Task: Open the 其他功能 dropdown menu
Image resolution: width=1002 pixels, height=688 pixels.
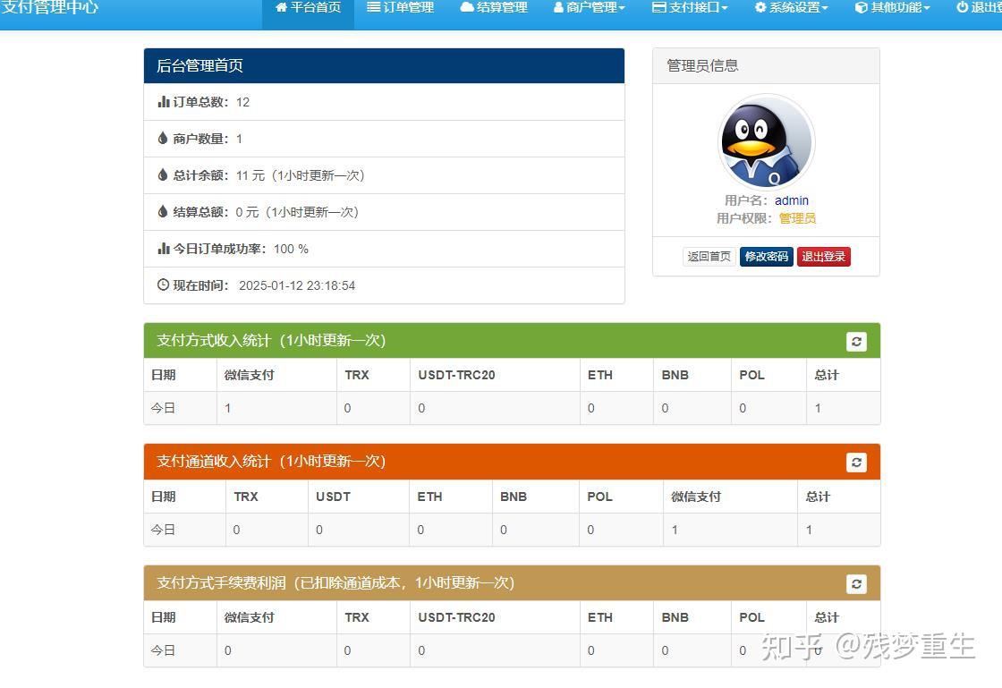Action: click(891, 8)
